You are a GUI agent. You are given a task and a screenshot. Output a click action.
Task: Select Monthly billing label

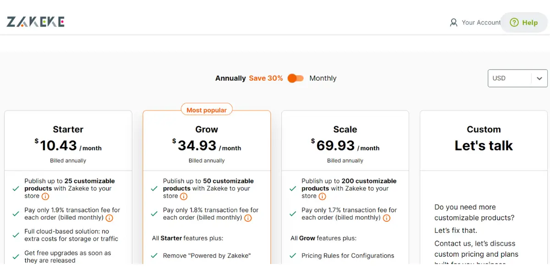coord(323,78)
